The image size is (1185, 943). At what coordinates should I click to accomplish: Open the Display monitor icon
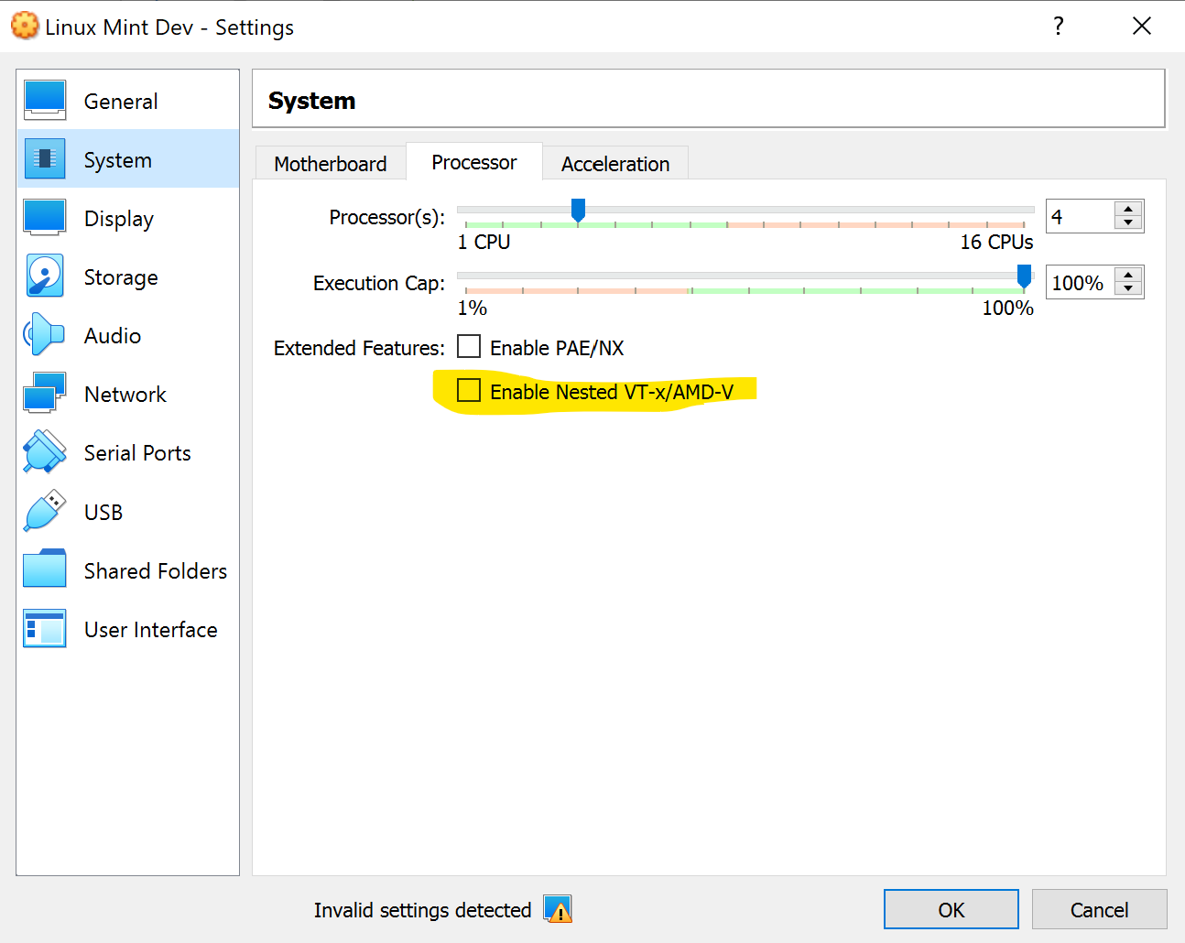coord(45,218)
